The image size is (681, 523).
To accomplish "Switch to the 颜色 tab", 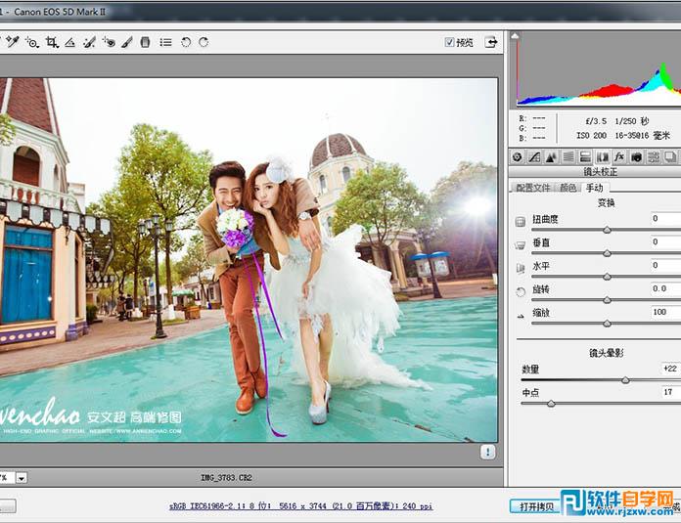I will pyautogui.click(x=567, y=187).
